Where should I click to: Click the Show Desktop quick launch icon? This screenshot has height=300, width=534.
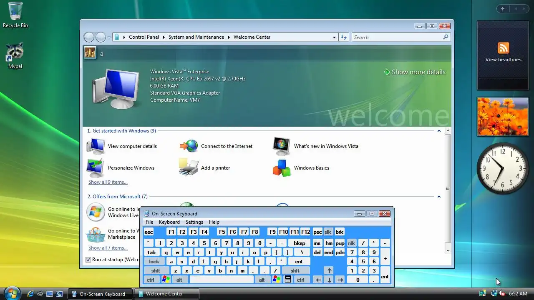tap(50, 294)
